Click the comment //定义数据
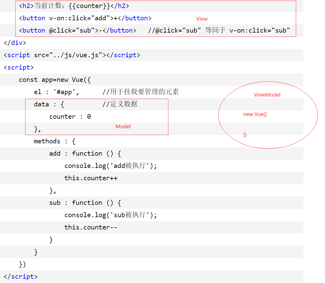325x283 pixels. pyautogui.click(x=120, y=104)
